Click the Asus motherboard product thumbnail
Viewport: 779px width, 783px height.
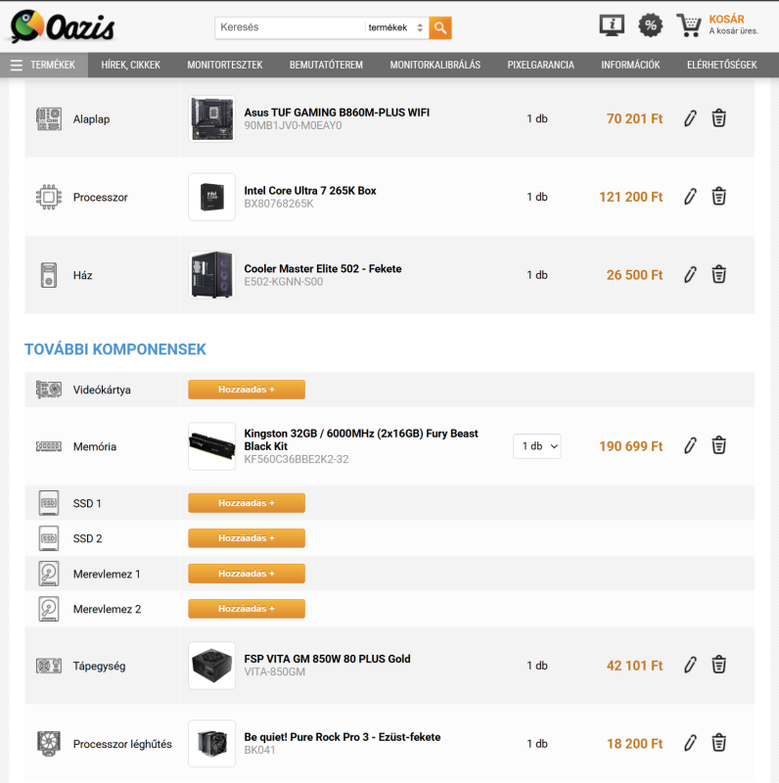coord(211,118)
